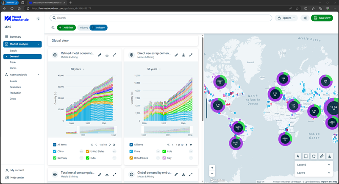Collapse the left sidebar with the chevron

(38, 19)
